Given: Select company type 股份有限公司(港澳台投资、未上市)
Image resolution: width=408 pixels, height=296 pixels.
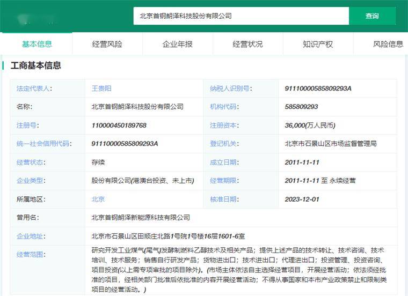Looking at the screenshot, I should 143,180.
